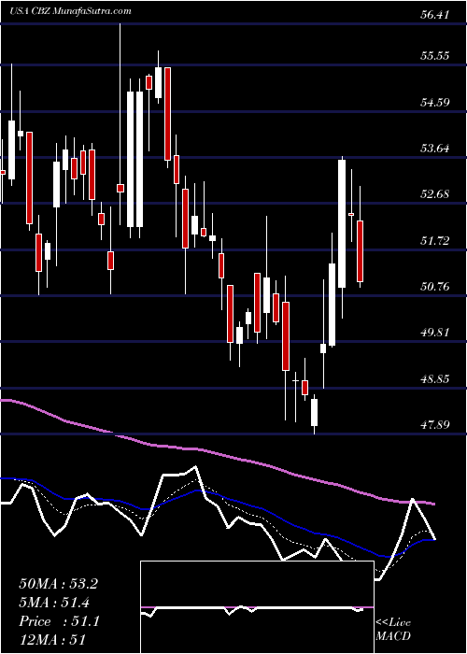
Task: Select the 54.59 price axis label
Action: tap(435, 102)
